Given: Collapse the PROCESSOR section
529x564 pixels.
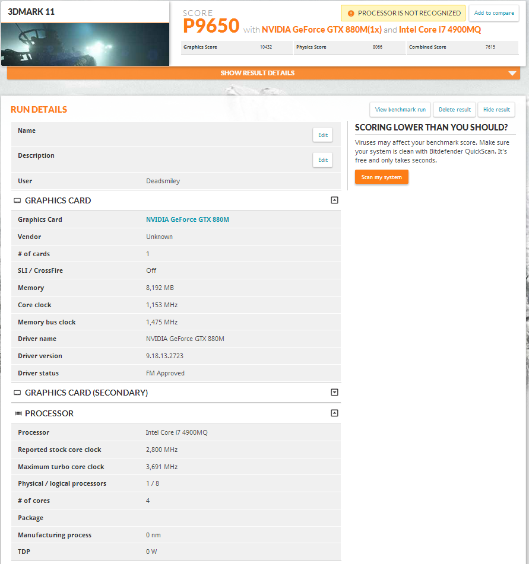Looking at the screenshot, I should pos(334,413).
